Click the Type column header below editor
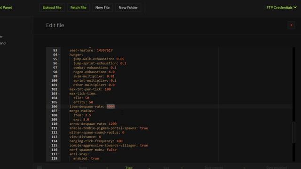This screenshot has width=301, height=169. (129, 168)
